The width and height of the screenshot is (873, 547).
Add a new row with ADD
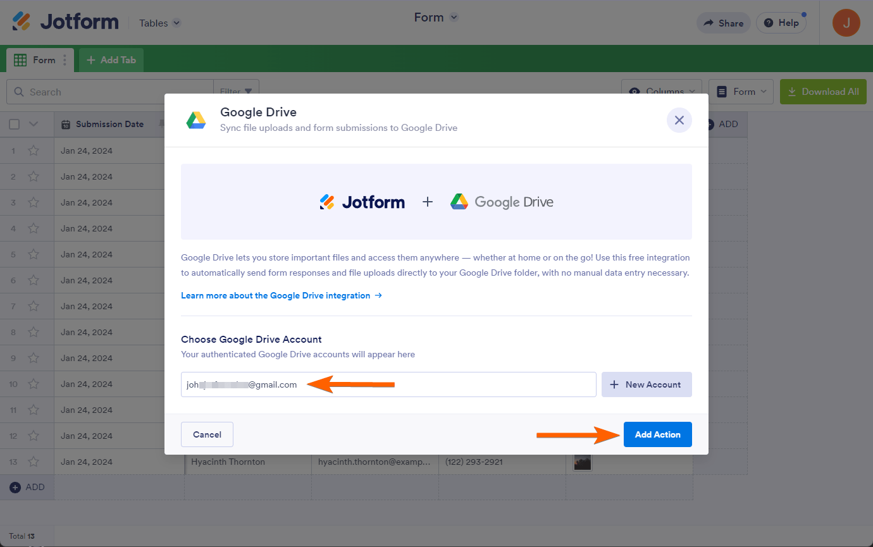point(27,487)
